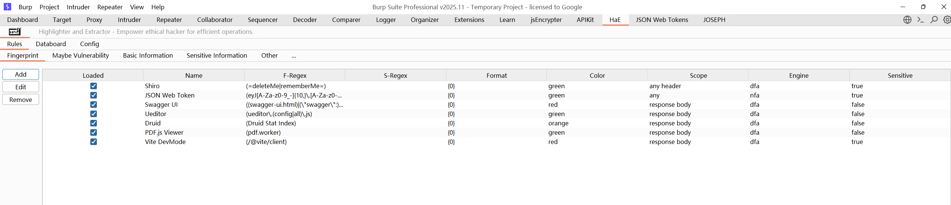
Task: Open the settings gear icon
Action: coord(947,20)
